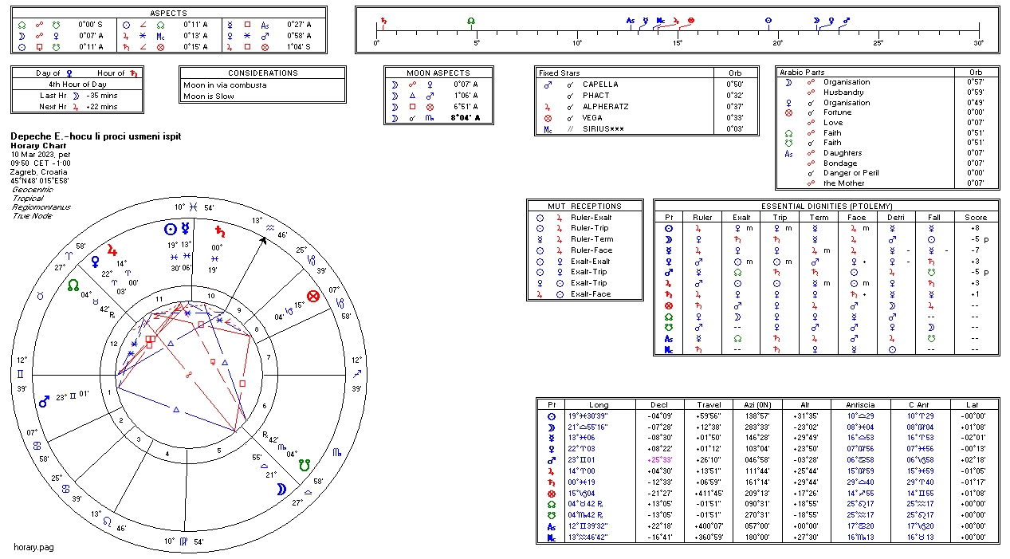The width and height of the screenshot is (1010, 559).
Task: Select the Mars glyph in the first house
Action: point(45,401)
